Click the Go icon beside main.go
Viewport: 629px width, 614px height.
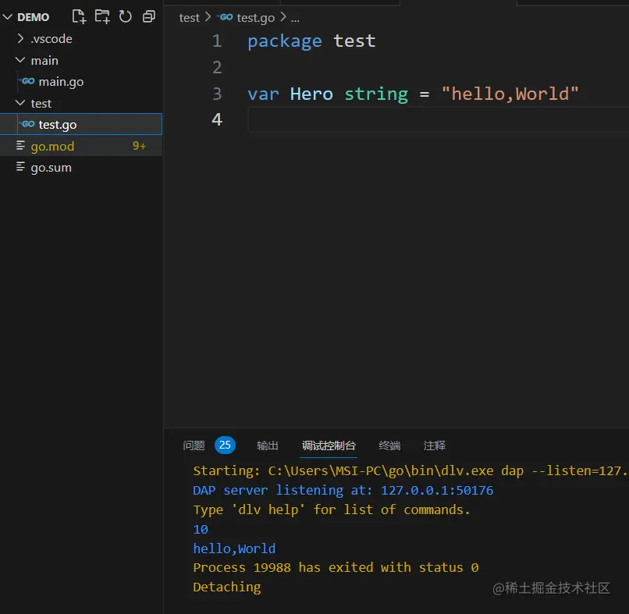(27, 81)
